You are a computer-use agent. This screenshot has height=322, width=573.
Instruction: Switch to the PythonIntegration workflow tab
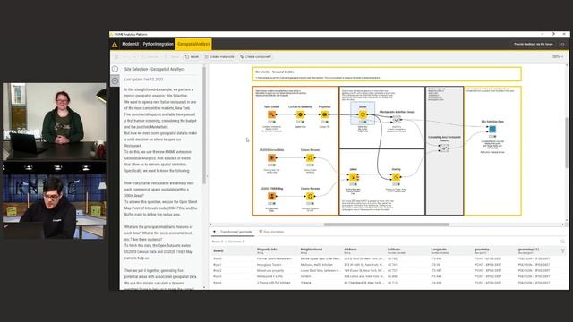click(x=158, y=44)
